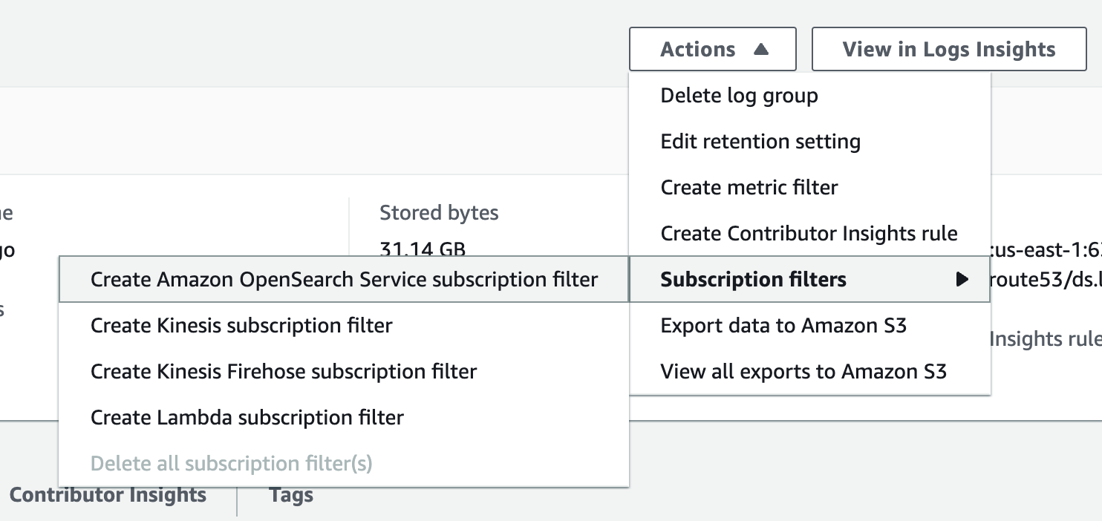Click the Subscription filters submenu arrow

click(962, 280)
